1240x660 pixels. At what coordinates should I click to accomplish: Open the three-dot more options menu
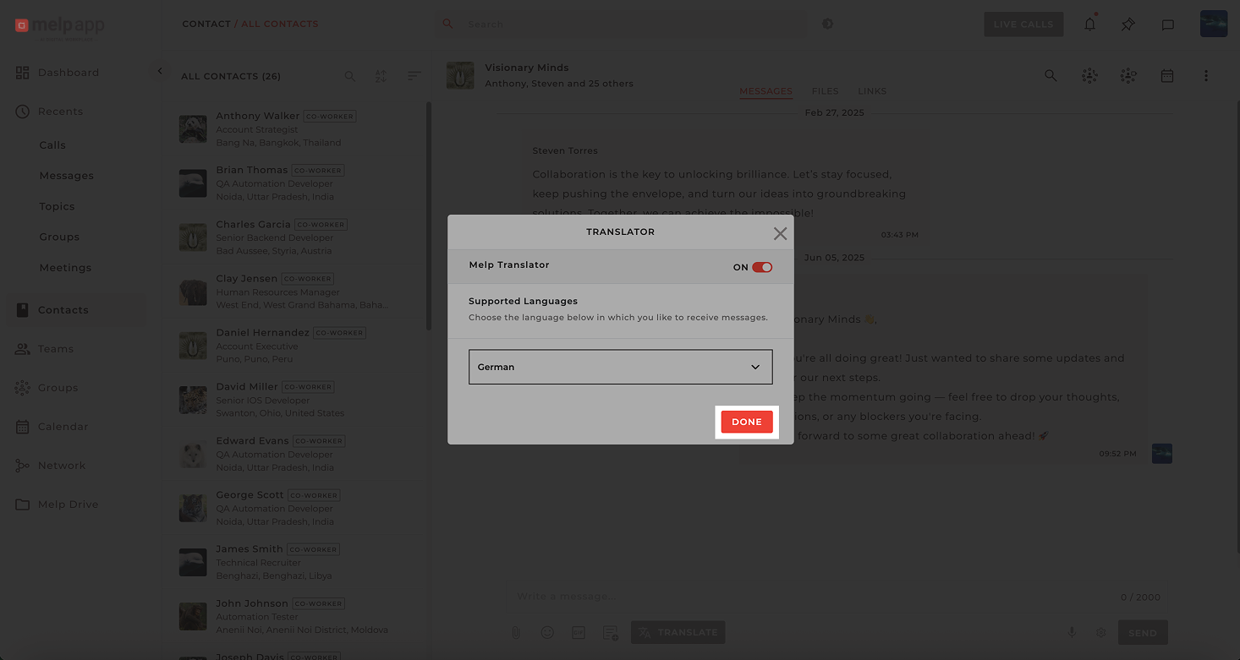tap(1205, 76)
